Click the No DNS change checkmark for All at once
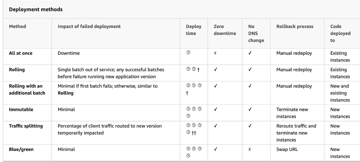Screen dimensions: 360x162 (250, 53)
